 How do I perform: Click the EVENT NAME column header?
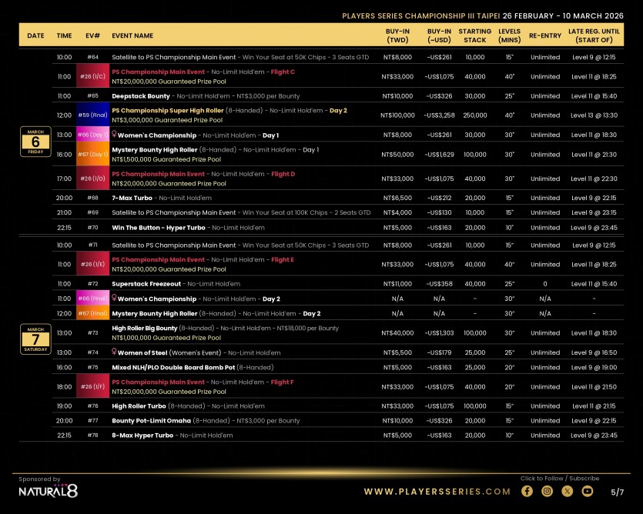pos(132,35)
